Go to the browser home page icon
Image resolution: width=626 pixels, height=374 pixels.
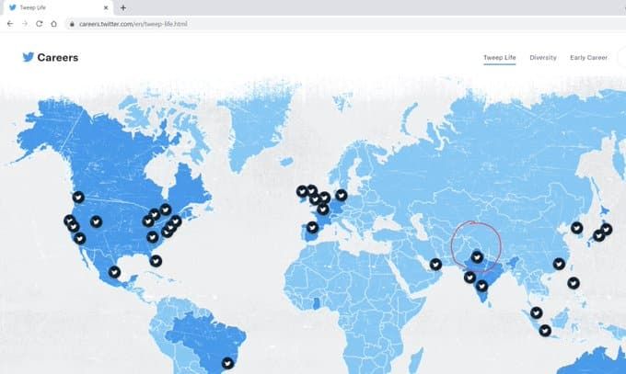point(54,22)
